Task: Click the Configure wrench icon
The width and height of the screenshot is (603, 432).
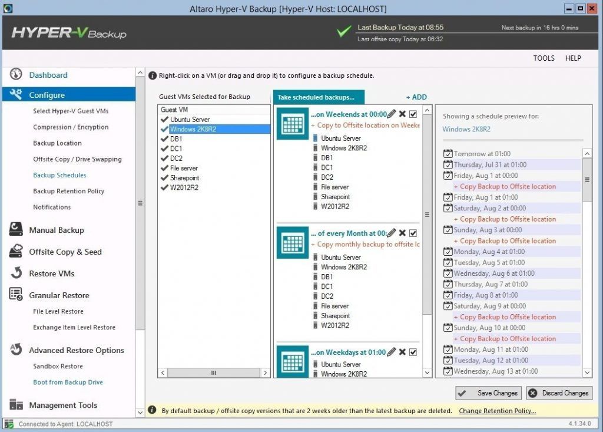Action: click(x=16, y=94)
